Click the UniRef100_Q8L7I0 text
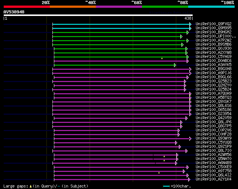This screenshot has height=189, width=238. (x=213, y=151)
